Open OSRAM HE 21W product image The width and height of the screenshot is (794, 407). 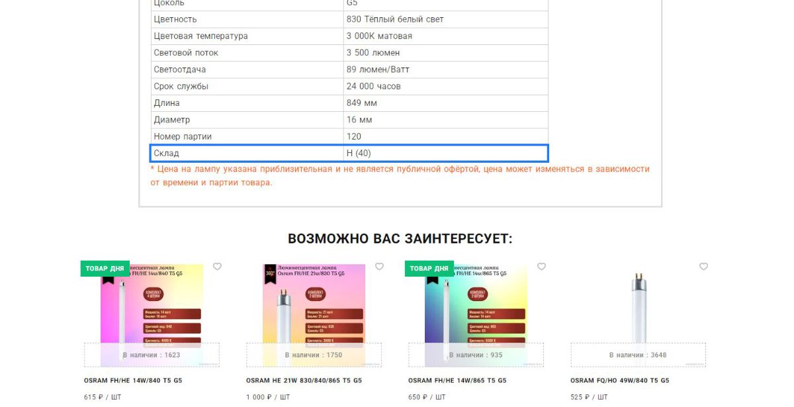point(314,316)
